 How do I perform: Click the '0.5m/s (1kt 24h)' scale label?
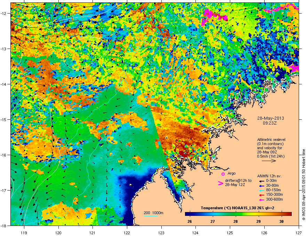(x=271, y=156)
